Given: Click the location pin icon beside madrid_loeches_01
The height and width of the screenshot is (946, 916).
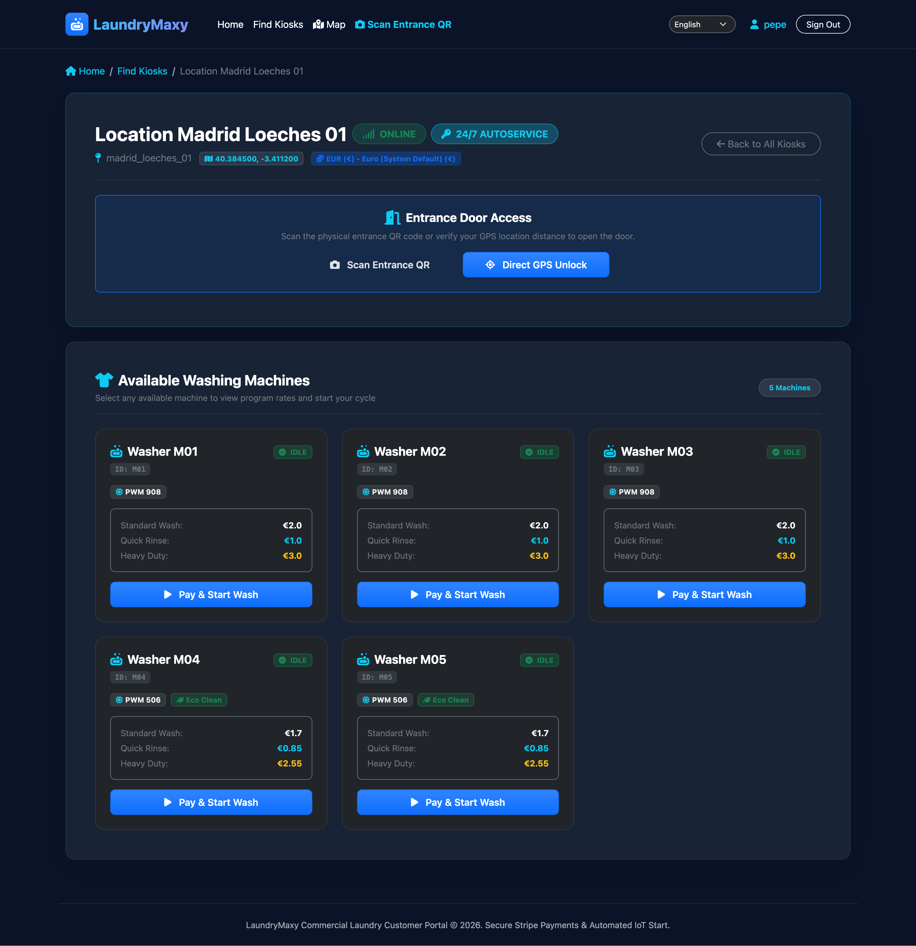Looking at the screenshot, I should click(x=98, y=158).
